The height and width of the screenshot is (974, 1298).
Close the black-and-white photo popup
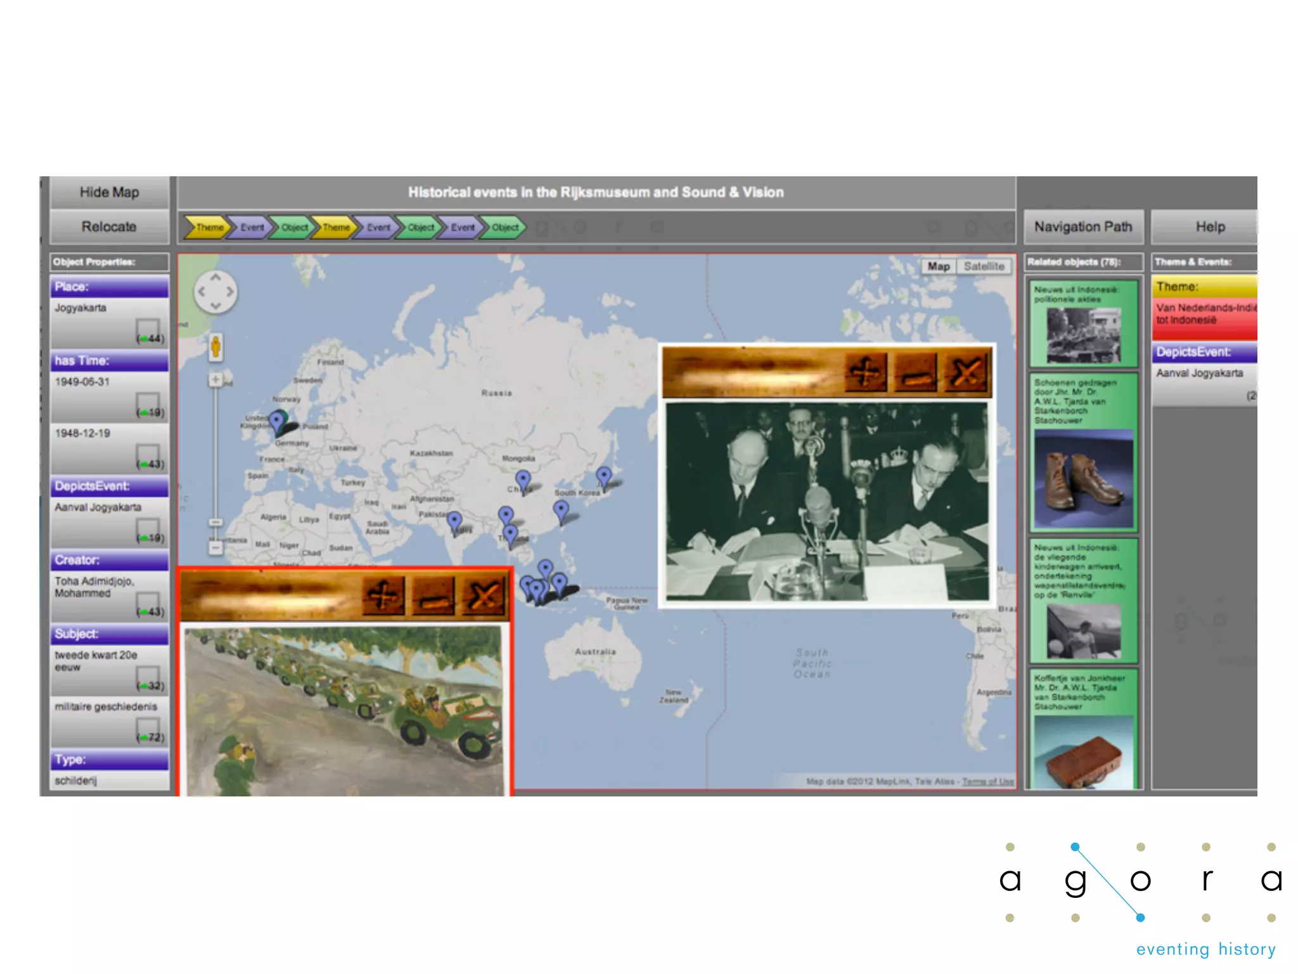point(967,372)
